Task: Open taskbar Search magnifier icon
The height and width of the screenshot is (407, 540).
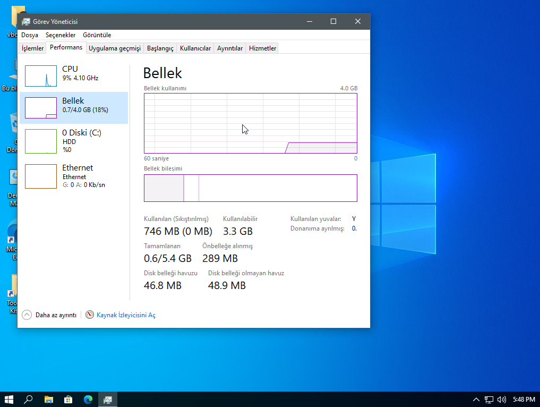Action: (x=28, y=400)
